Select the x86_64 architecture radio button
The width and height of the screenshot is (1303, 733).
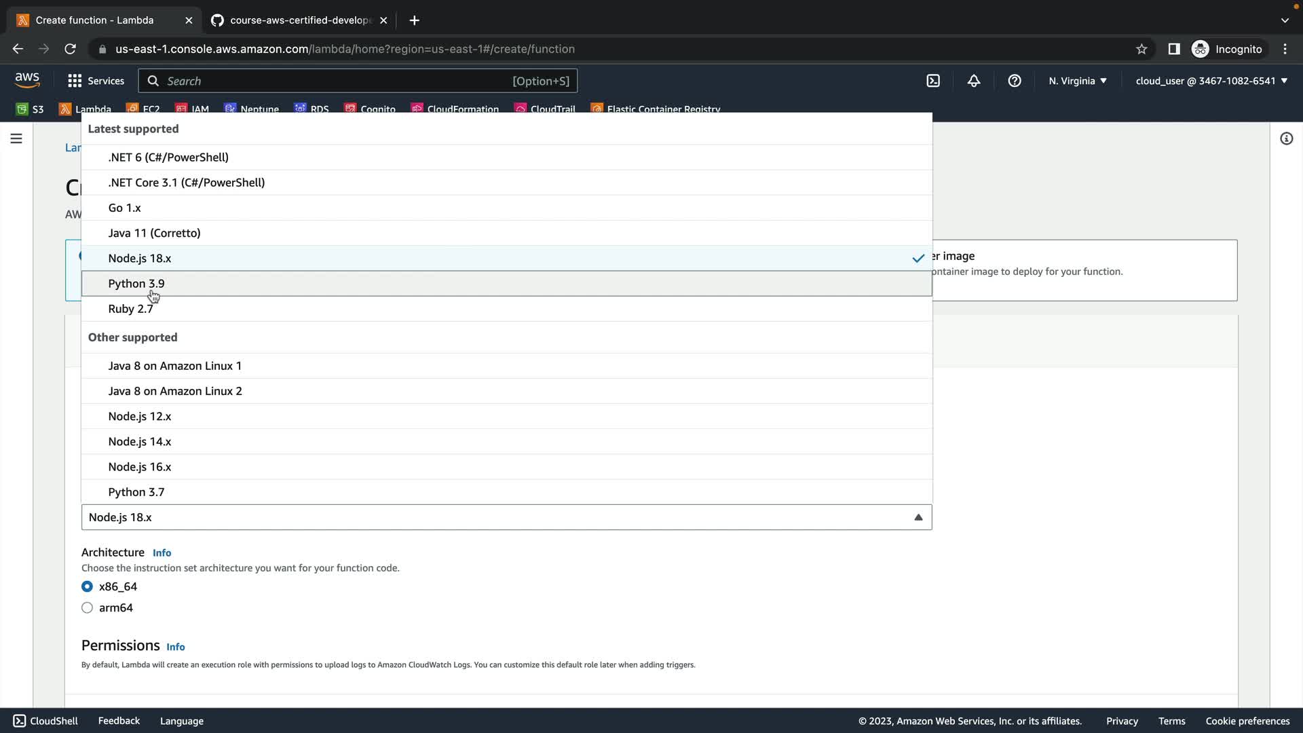point(88,586)
